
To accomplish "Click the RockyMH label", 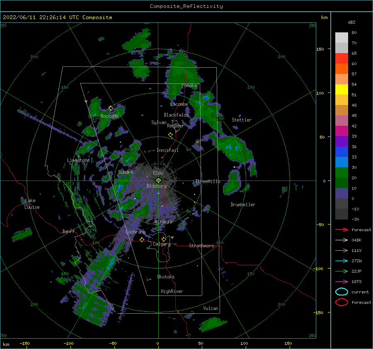I will coord(109,116).
